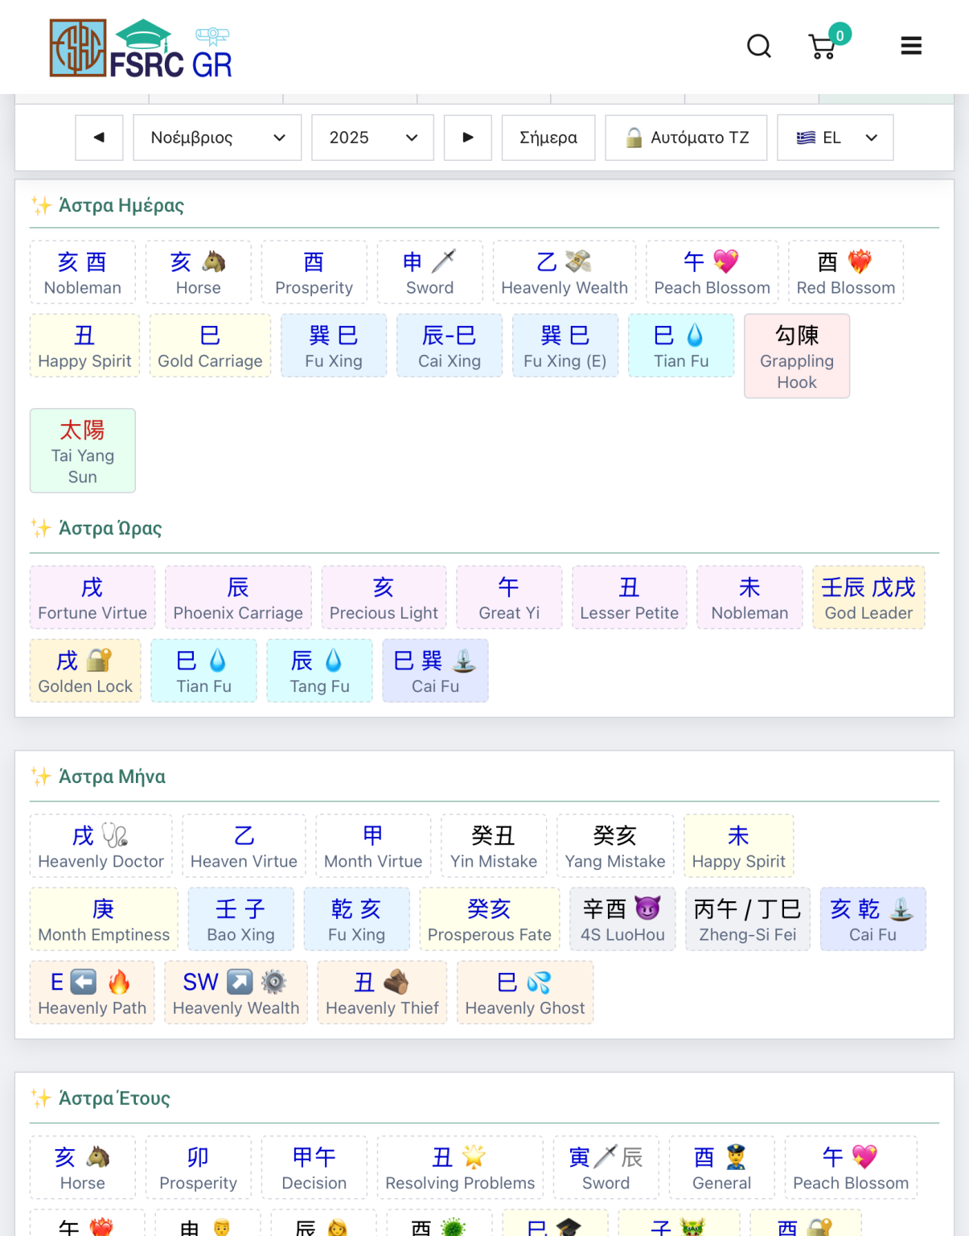Click the Heavenly Thief star tile

click(382, 992)
